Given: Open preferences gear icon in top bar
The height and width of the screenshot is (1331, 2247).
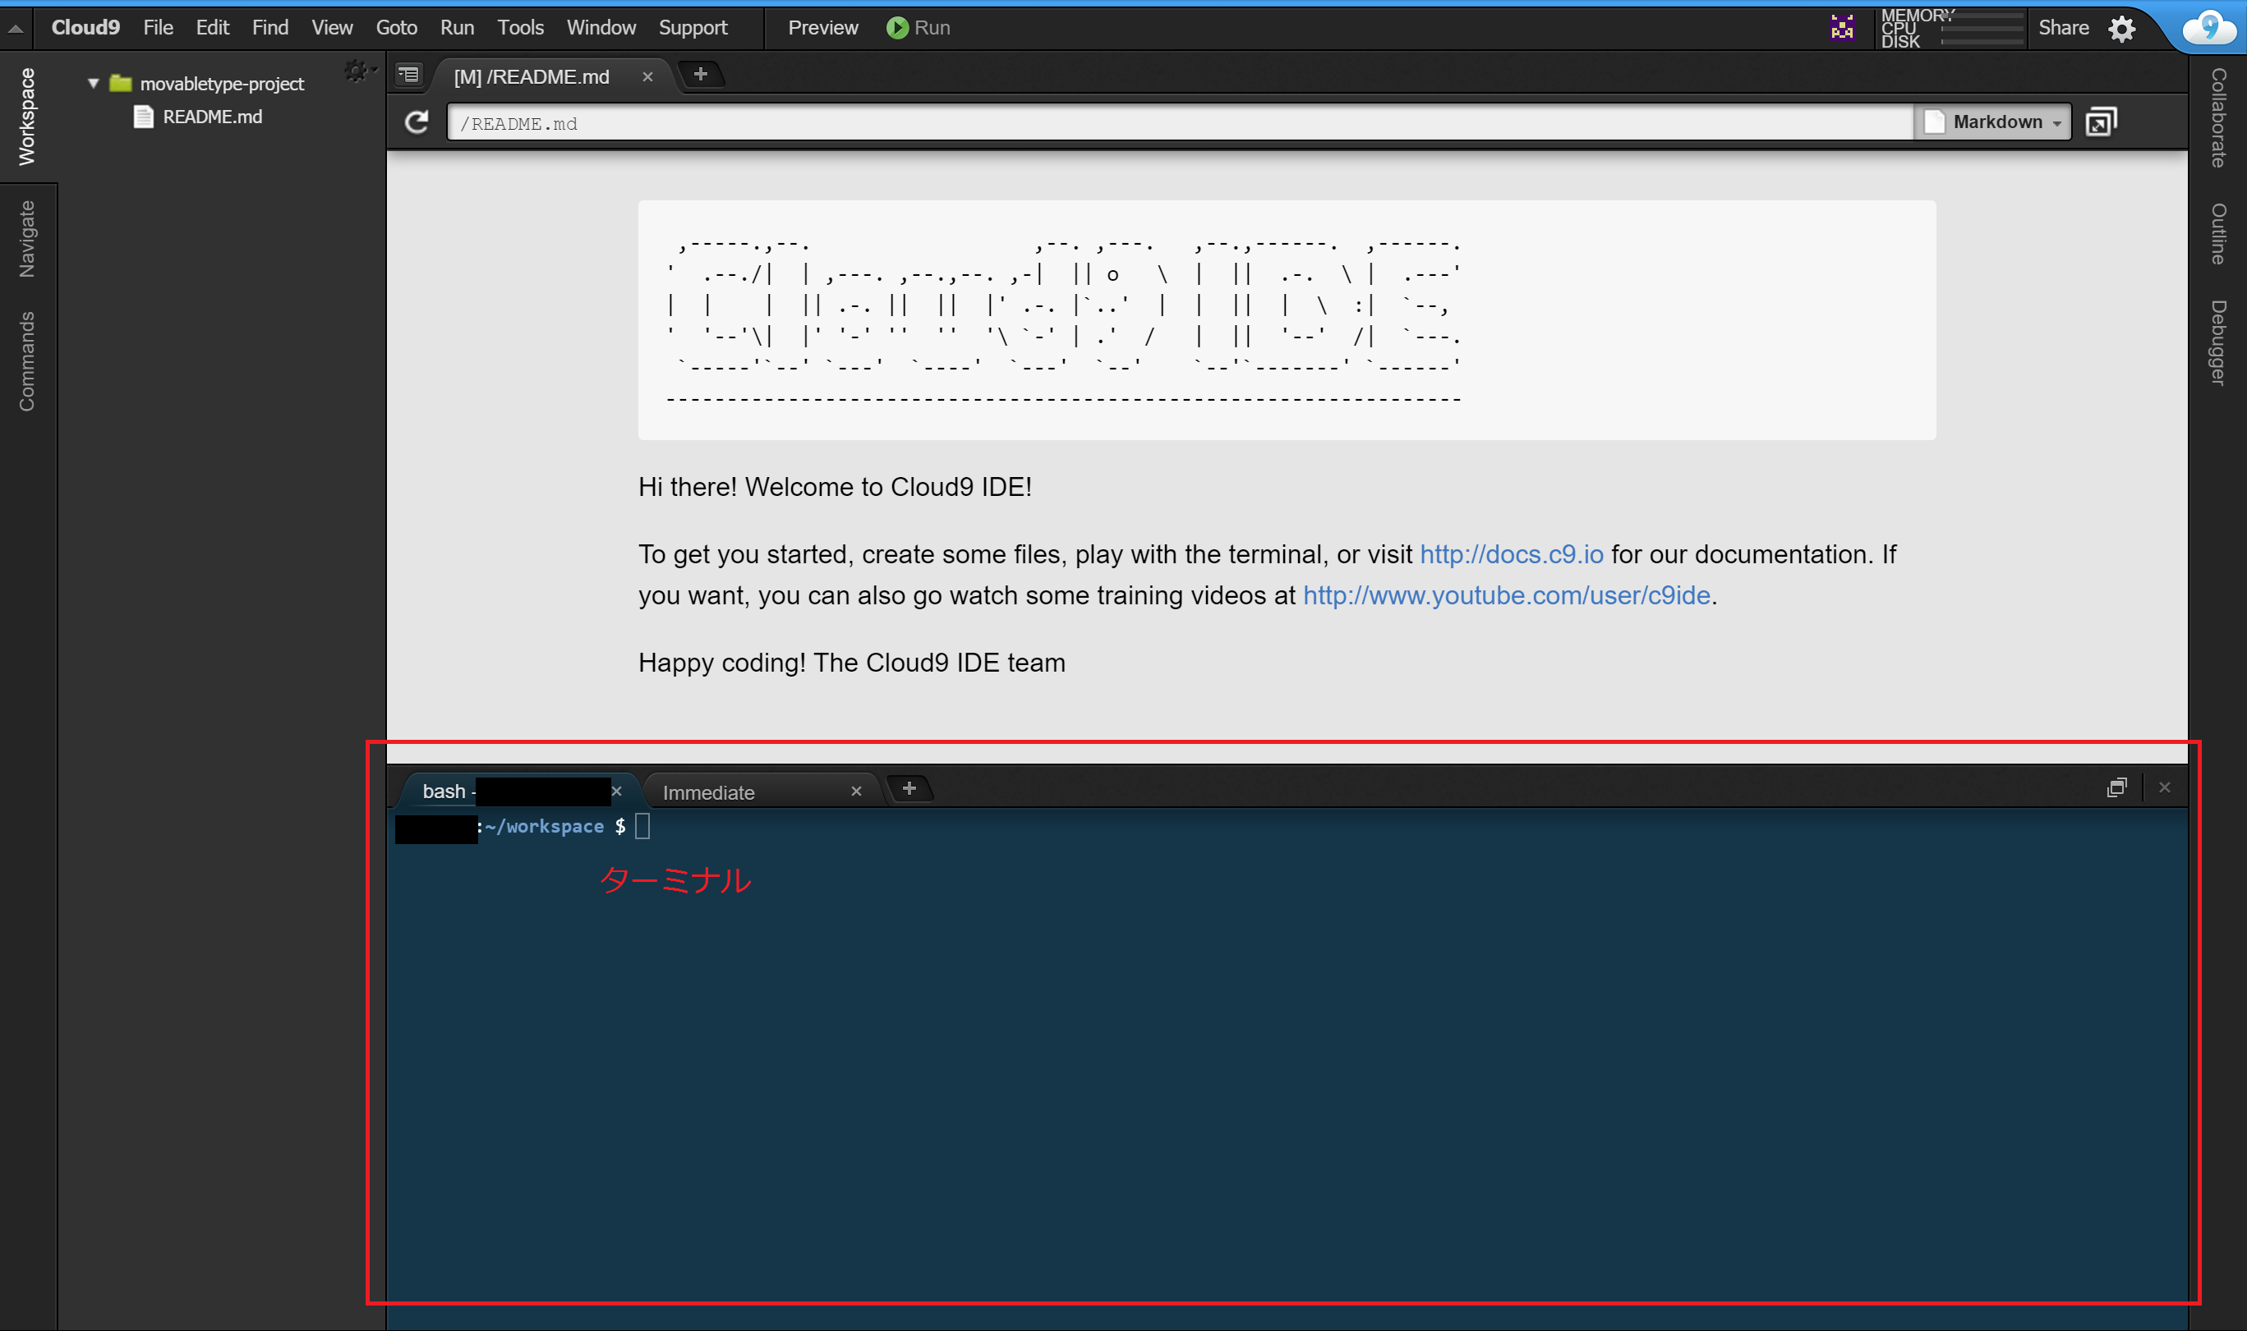Looking at the screenshot, I should (2121, 29).
